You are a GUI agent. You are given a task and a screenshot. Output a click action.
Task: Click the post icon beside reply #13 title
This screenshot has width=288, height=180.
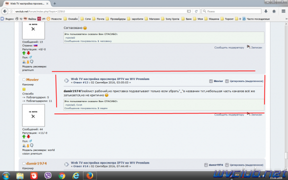click(66, 80)
